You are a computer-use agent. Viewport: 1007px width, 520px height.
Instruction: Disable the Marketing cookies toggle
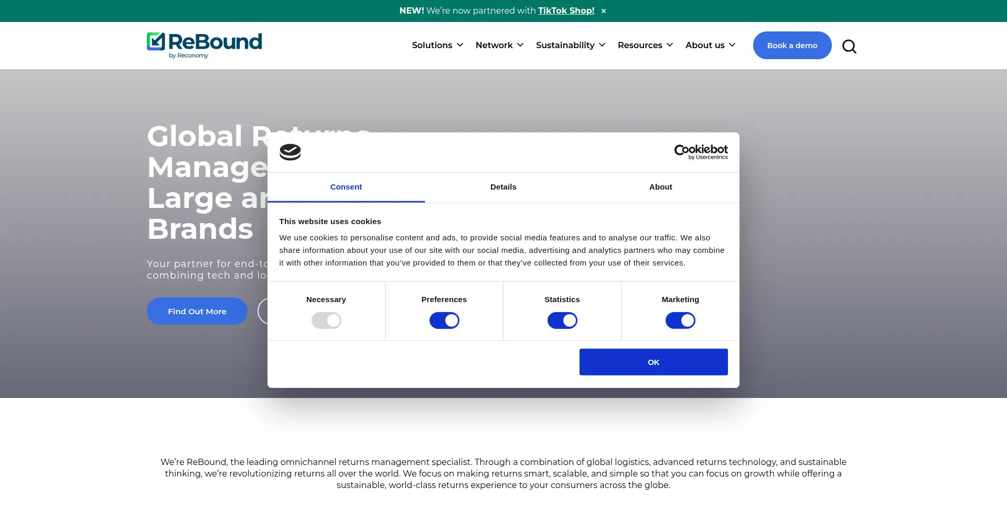(680, 320)
